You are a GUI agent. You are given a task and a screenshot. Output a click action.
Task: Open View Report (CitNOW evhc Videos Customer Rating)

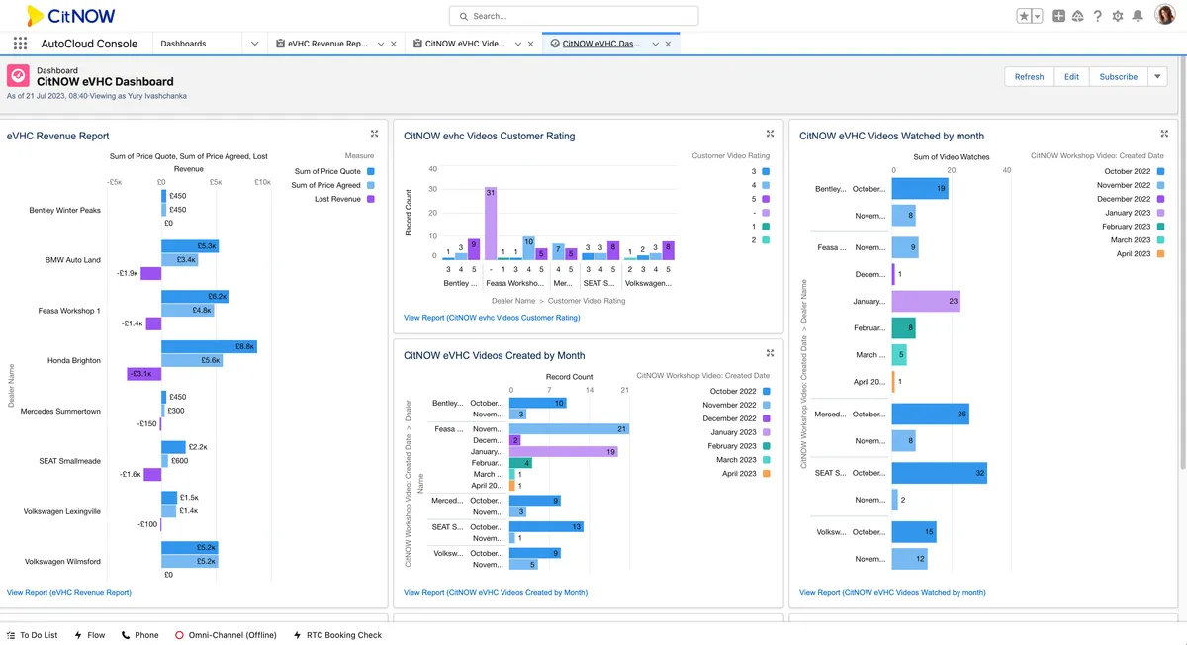[x=492, y=318]
